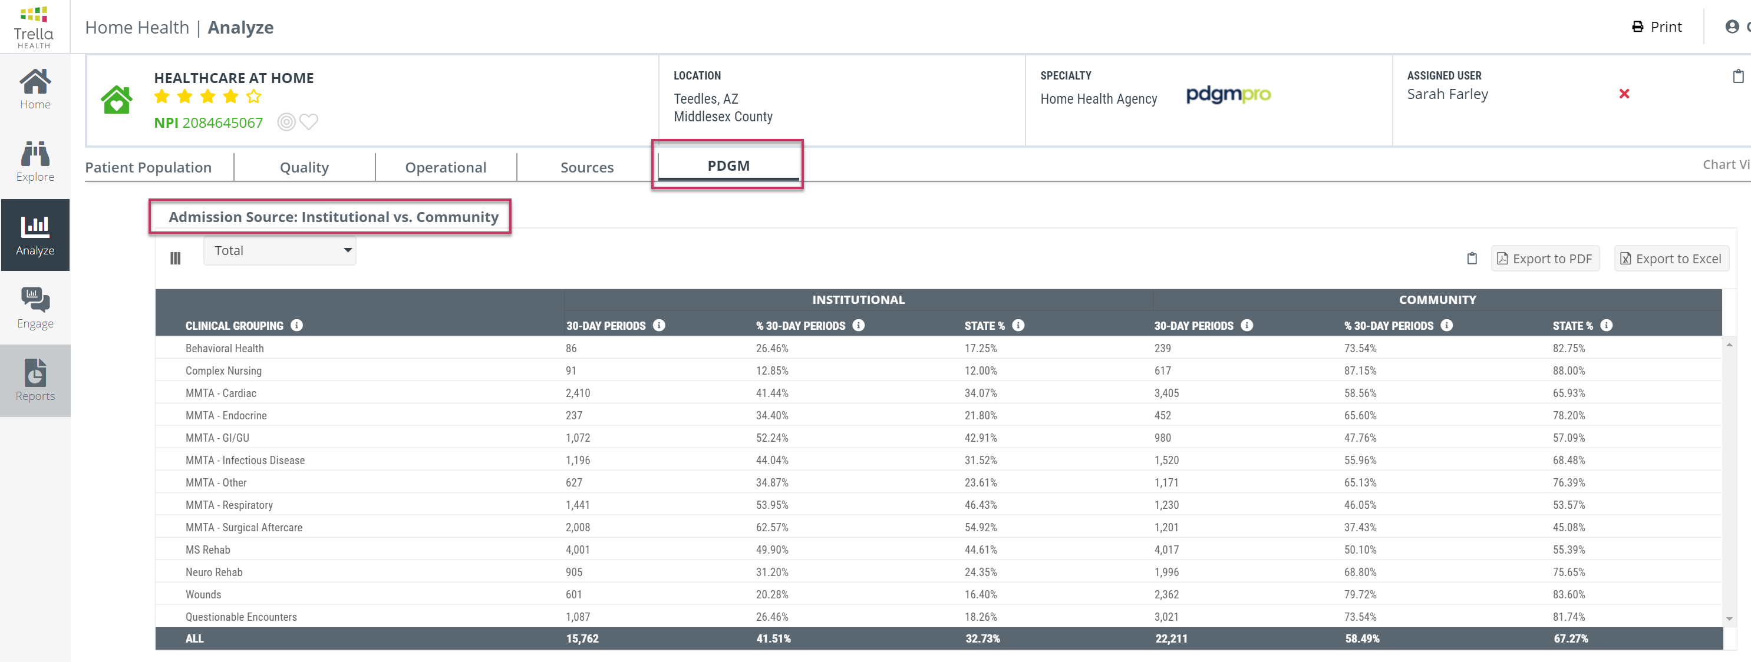The width and height of the screenshot is (1751, 662).
Task: Toggle the favorite heart icon
Action: tap(309, 123)
